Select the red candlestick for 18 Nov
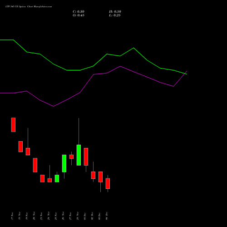Screen dimensions: 227x227 20,147
